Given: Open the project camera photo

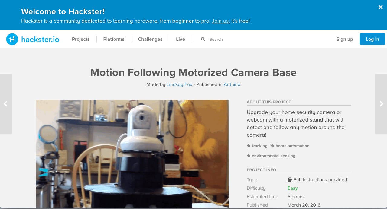Looking at the screenshot, I should pyautogui.click(x=132, y=154).
